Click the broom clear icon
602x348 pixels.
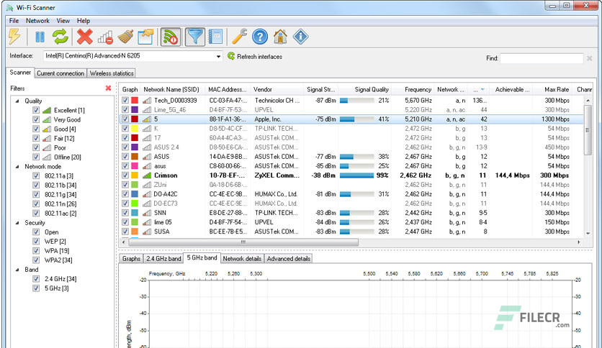[125, 37]
